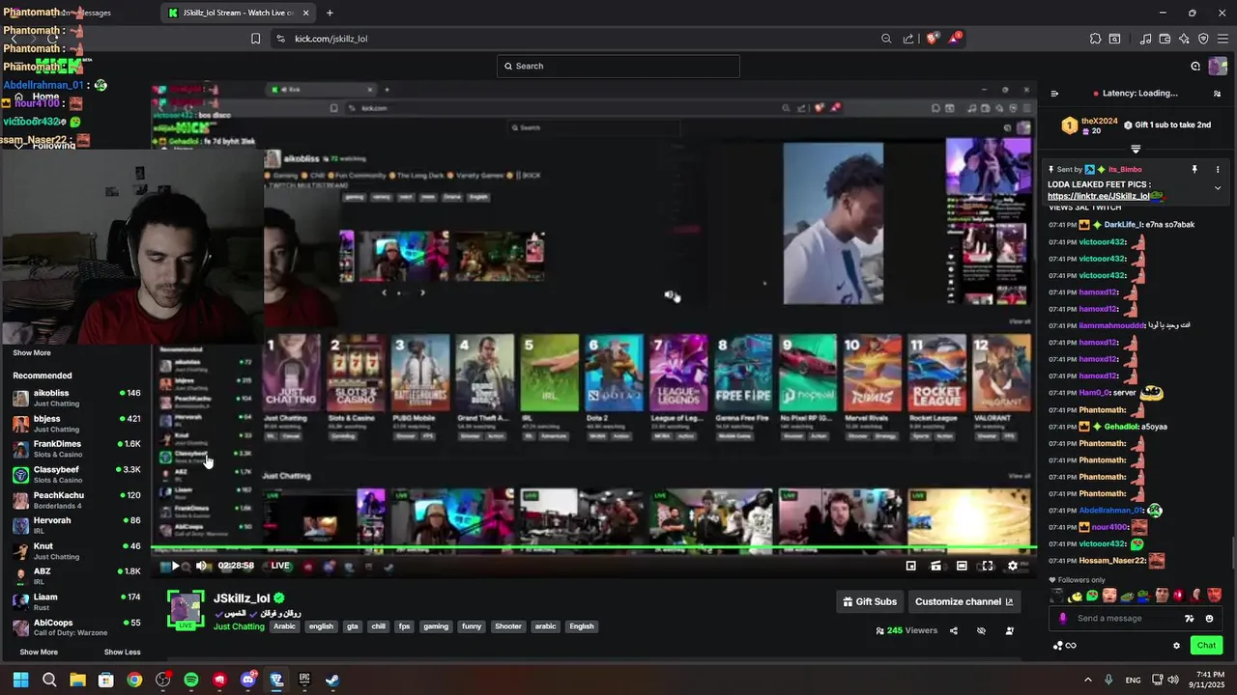
Task: Open video player settings gear
Action: click(1013, 566)
